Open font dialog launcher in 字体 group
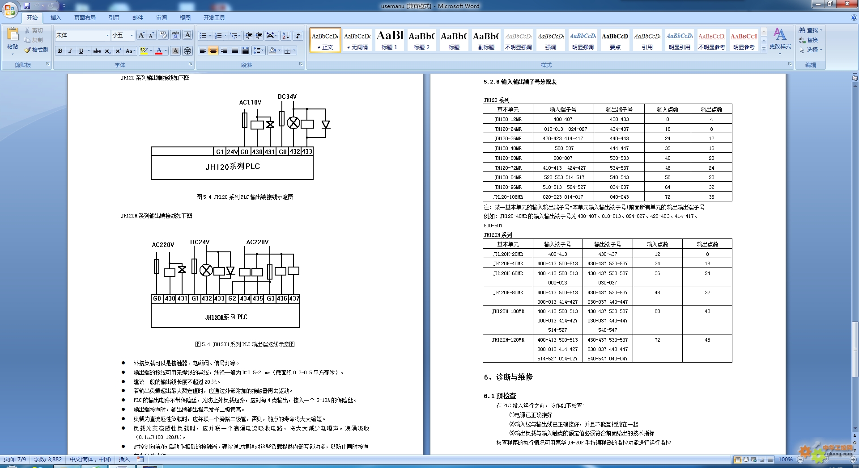Viewport: 859px width, 468px height. 190,64
